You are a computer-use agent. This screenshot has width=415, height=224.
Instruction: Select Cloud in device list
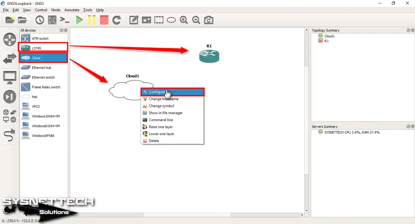[x=43, y=58]
